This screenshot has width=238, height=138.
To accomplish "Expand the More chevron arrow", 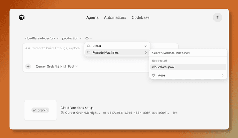I will 223,75.
